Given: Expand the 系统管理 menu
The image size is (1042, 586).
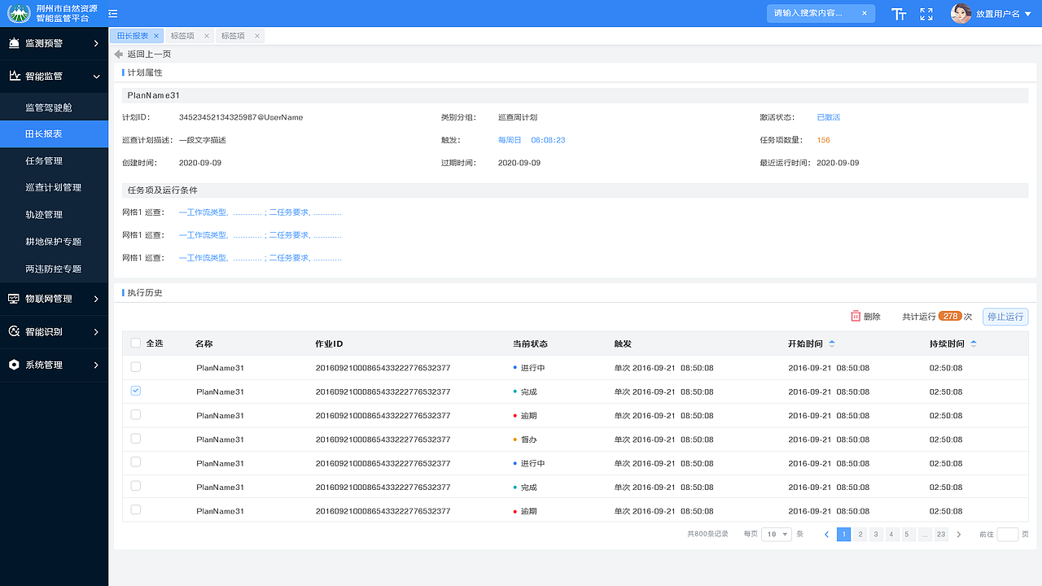Looking at the screenshot, I should point(96,365).
